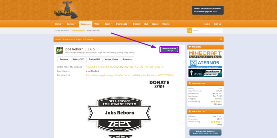Image resolution: width=277 pixels, height=138 pixels.
Task: Click the 'here' link in SpigotMC notice
Action: click(215, 11)
